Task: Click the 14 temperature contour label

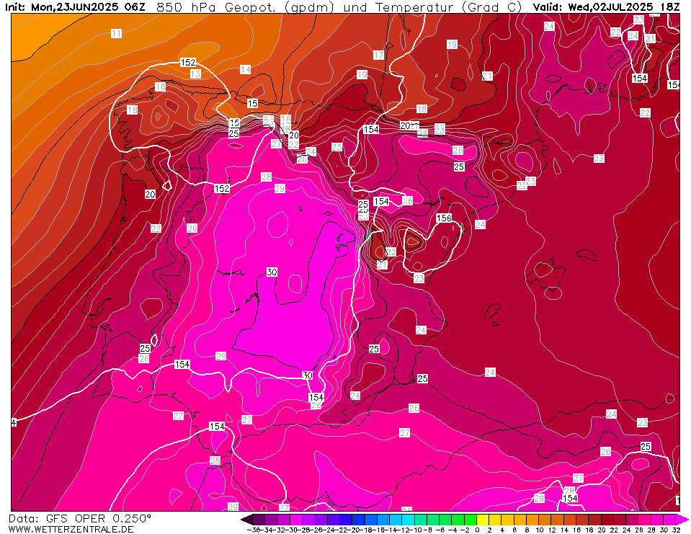Action: [x=246, y=69]
